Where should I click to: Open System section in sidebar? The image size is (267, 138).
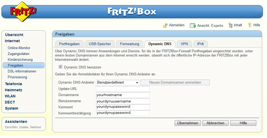pos(11,108)
